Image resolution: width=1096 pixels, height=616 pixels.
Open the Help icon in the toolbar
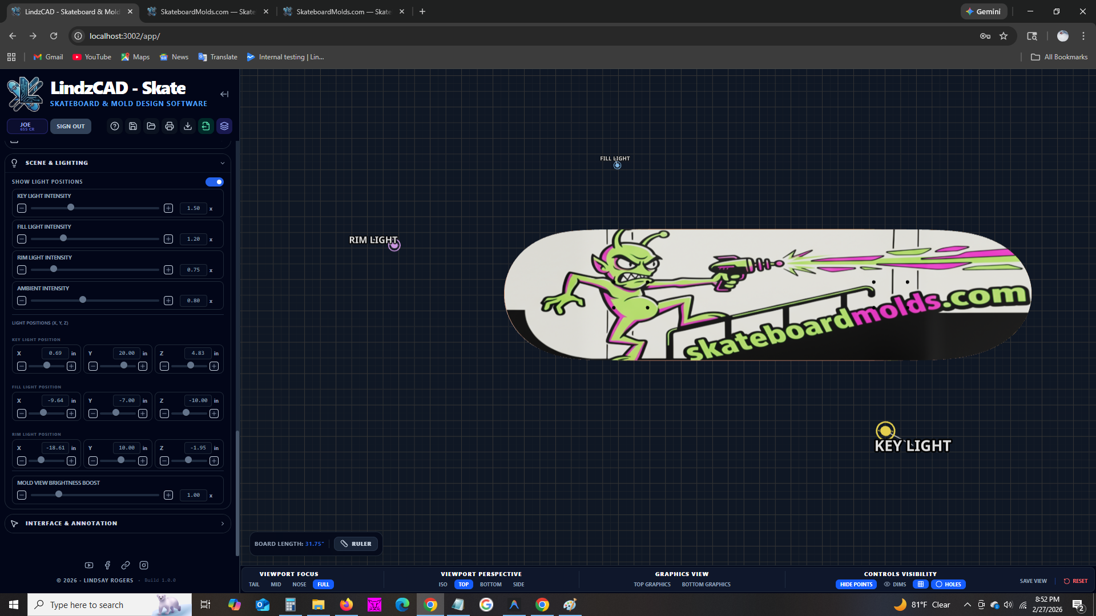pyautogui.click(x=115, y=126)
